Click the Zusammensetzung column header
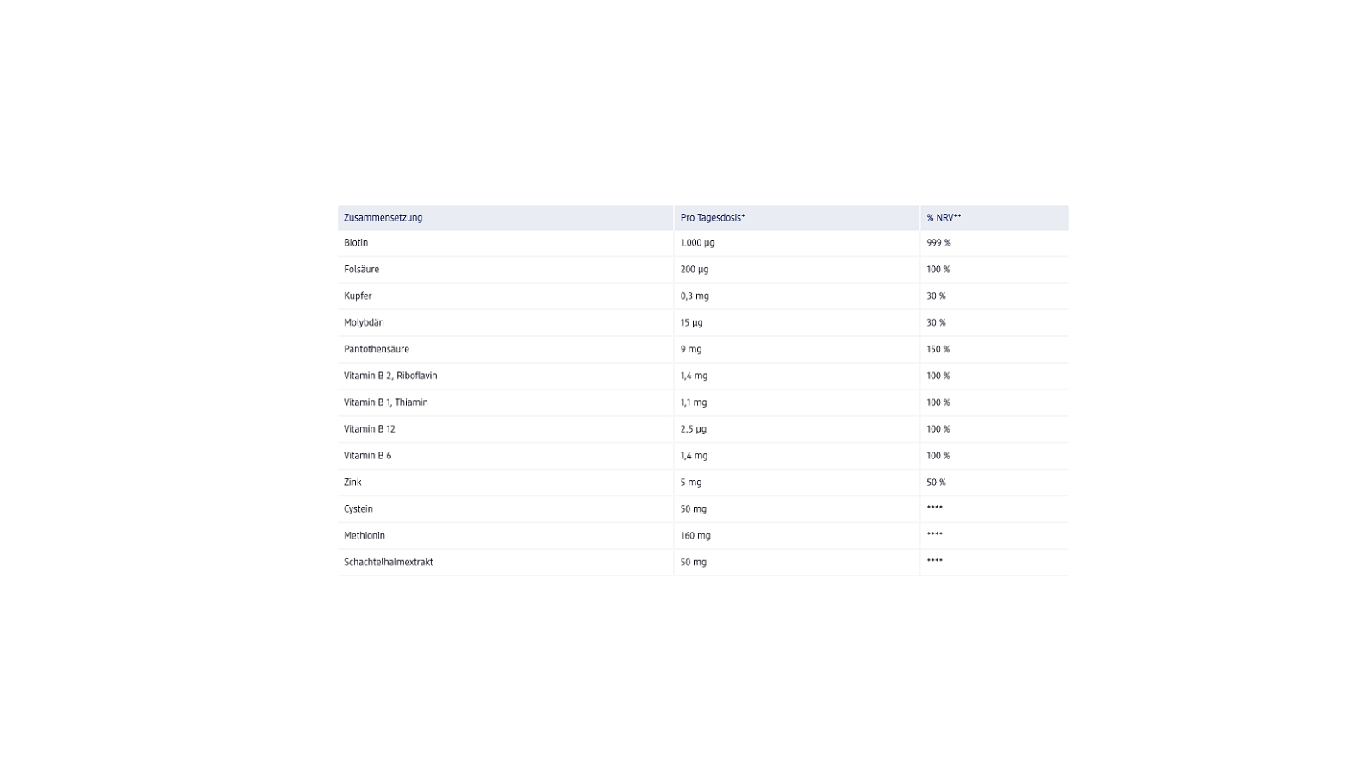Image resolution: width=1346 pixels, height=779 pixels. pyautogui.click(x=383, y=218)
